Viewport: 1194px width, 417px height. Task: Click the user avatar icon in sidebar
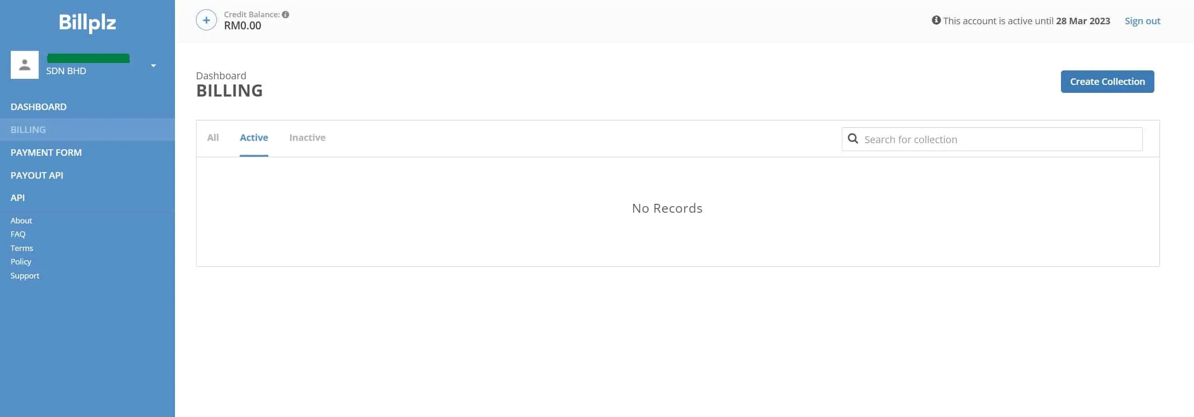pos(25,65)
